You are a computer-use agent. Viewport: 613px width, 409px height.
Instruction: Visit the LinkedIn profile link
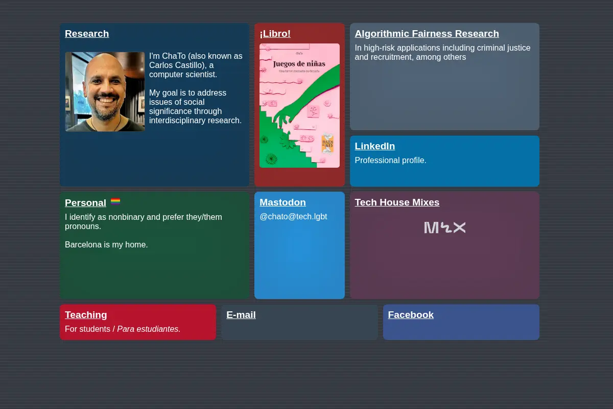point(375,146)
